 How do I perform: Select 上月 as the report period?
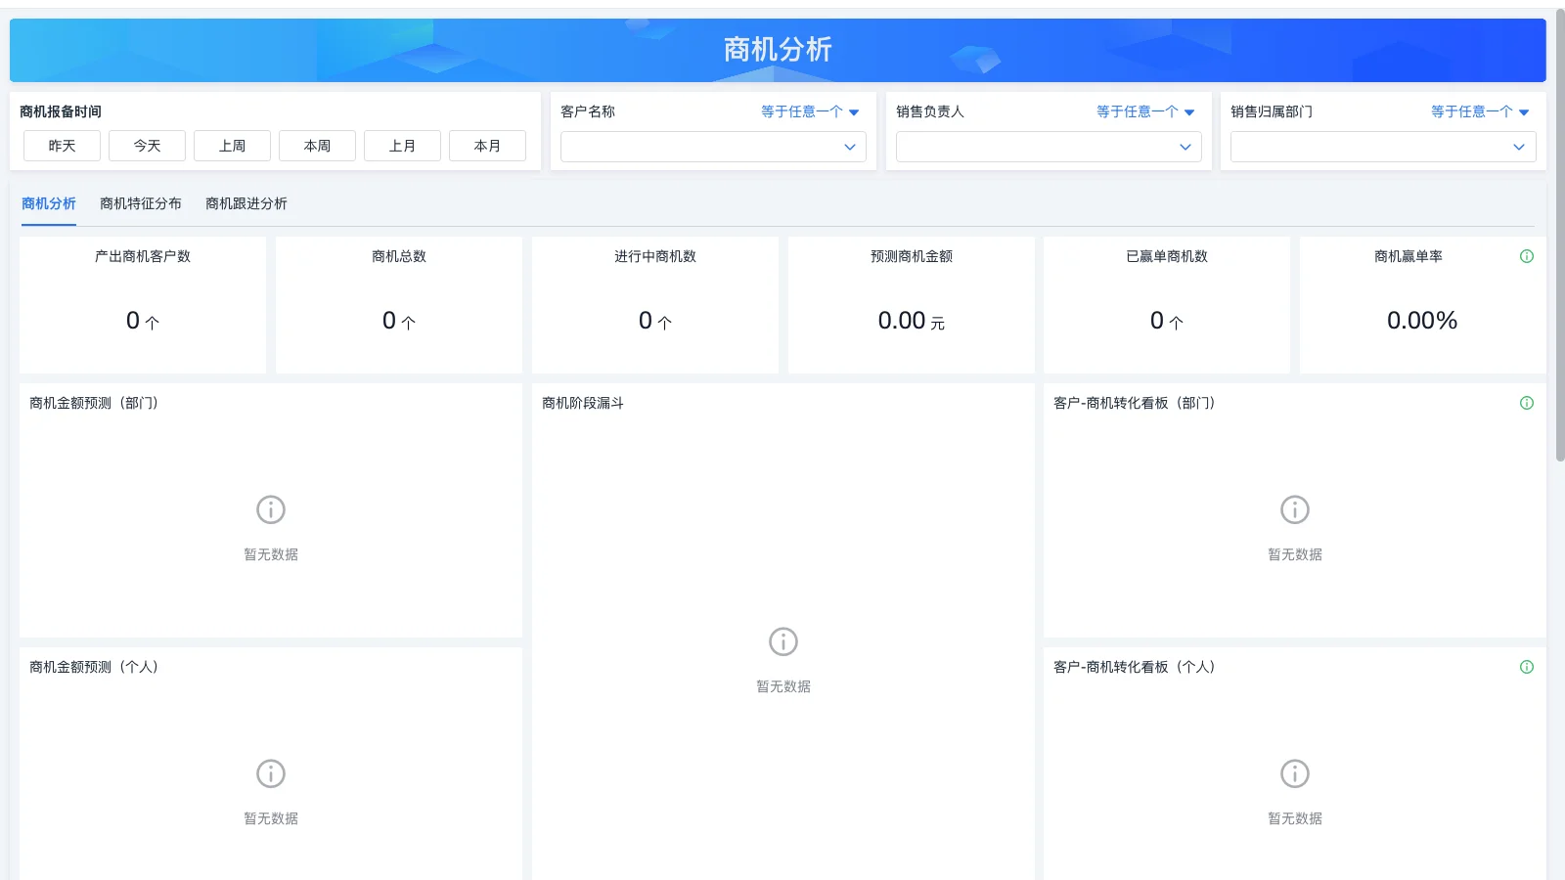tap(402, 145)
